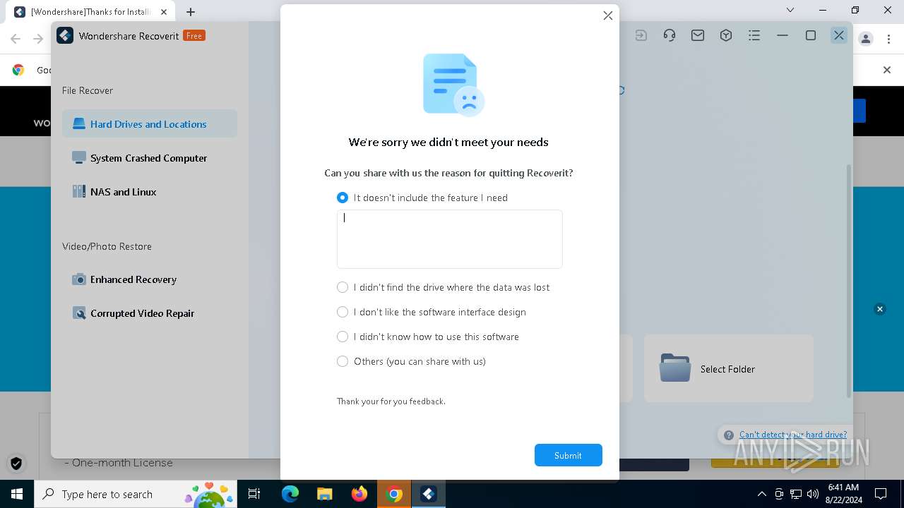This screenshot has width=904, height=508.
Task: Launch Firefox from taskbar
Action: coord(359,494)
